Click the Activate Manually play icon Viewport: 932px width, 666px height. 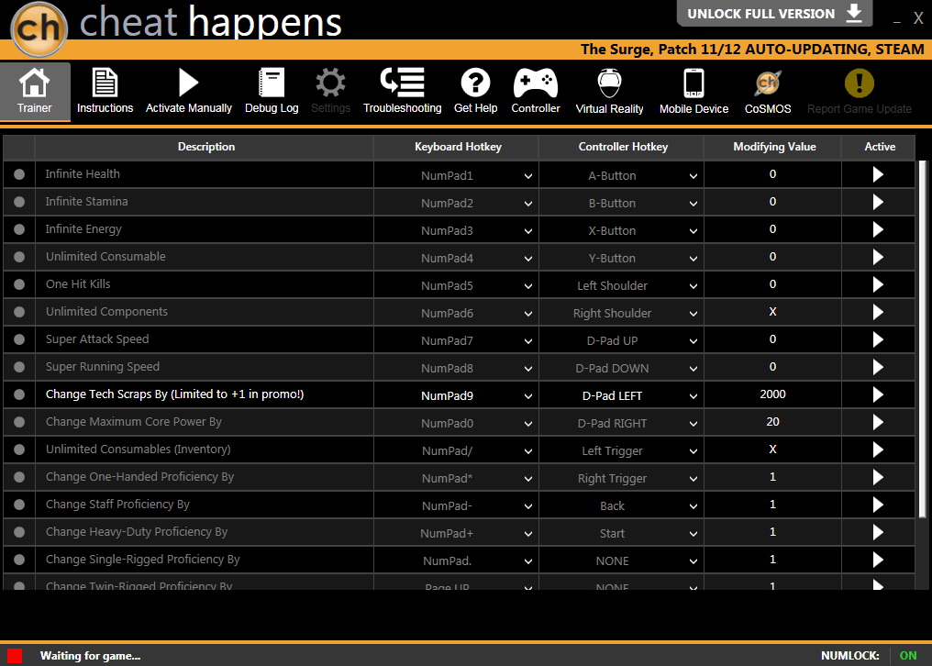(x=188, y=83)
